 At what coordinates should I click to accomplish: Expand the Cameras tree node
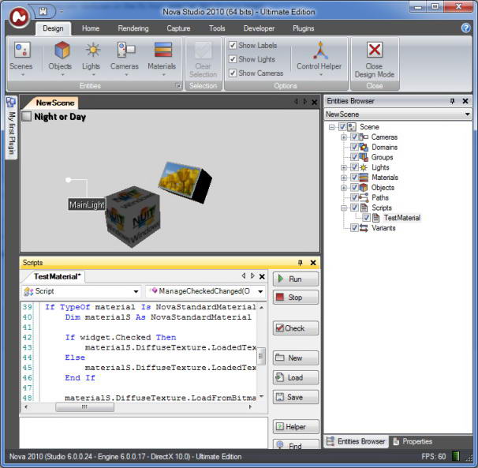click(x=344, y=137)
